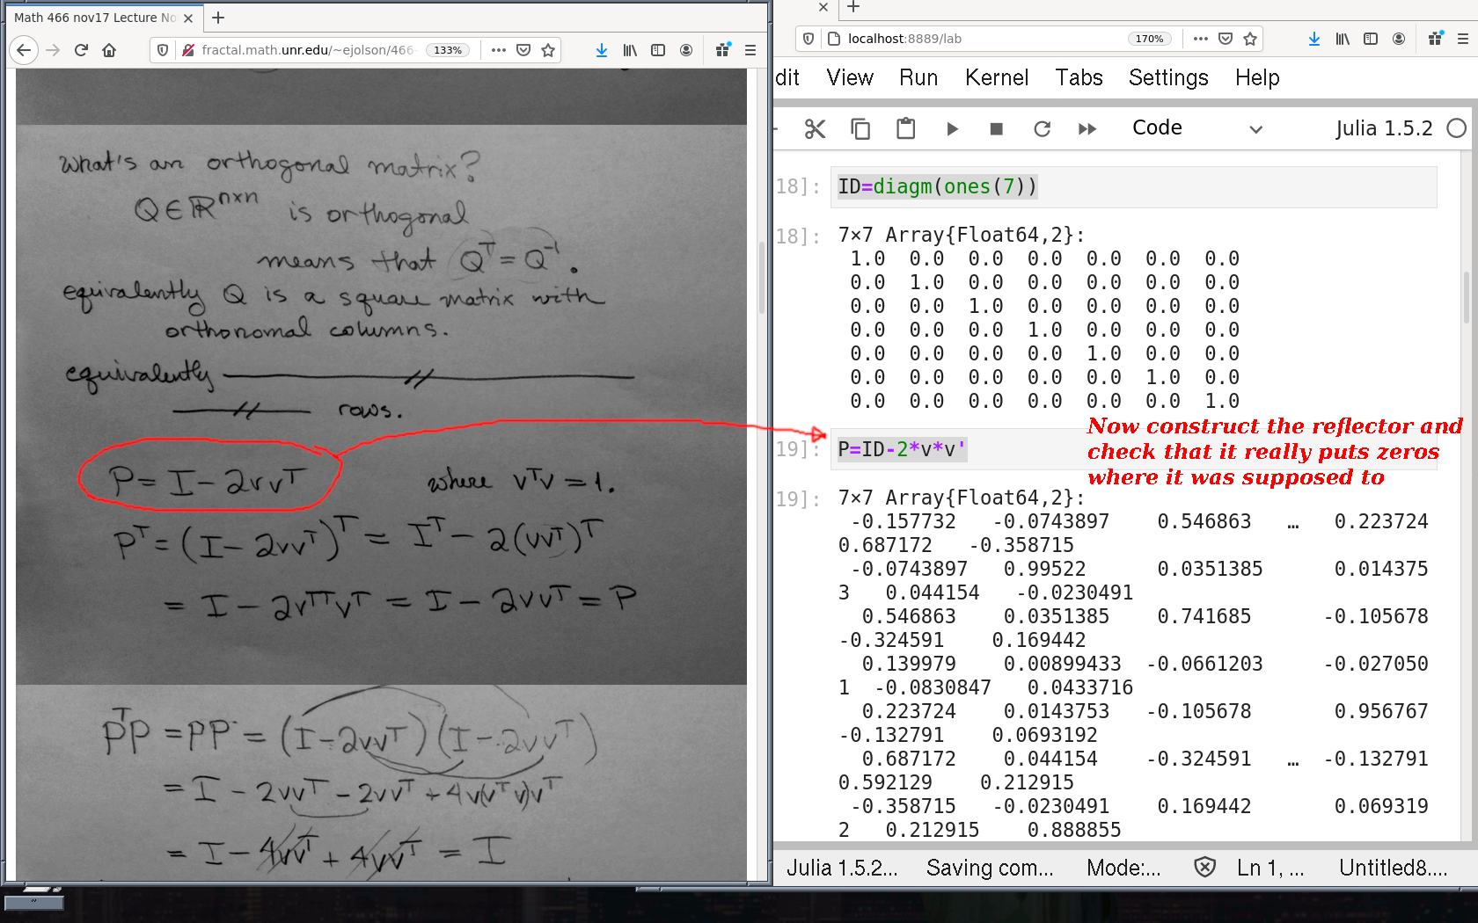Open the Code cell type dropdown

coord(1196,128)
